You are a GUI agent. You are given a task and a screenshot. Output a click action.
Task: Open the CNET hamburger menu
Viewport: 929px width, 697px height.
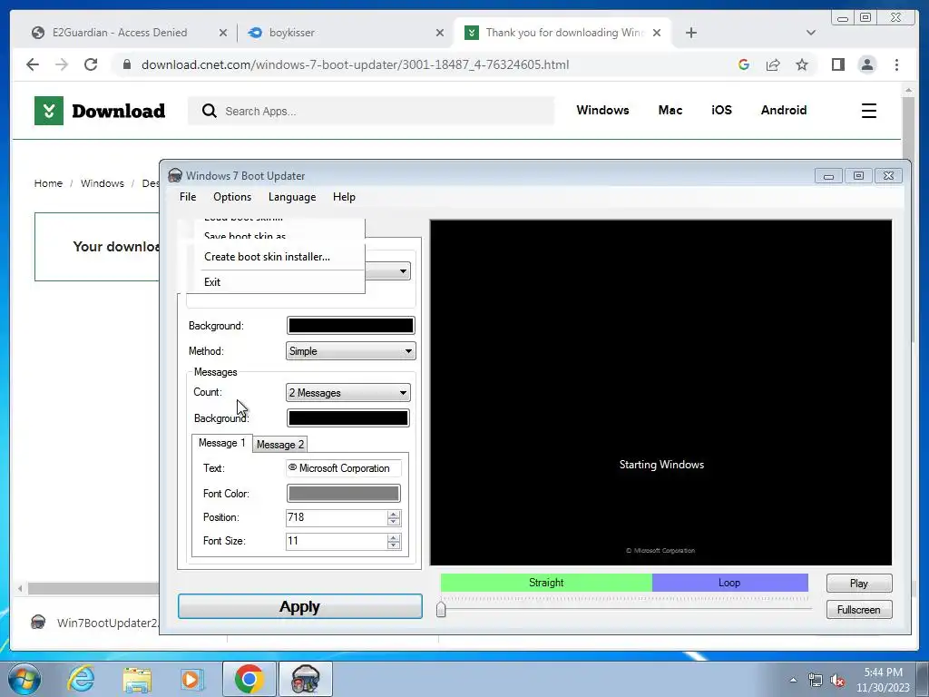[868, 110]
